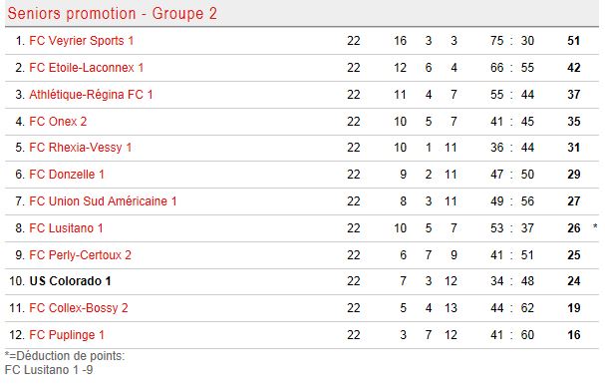Click the 75 : 30 goal record

pyautogui.click(x=512, y=41)
